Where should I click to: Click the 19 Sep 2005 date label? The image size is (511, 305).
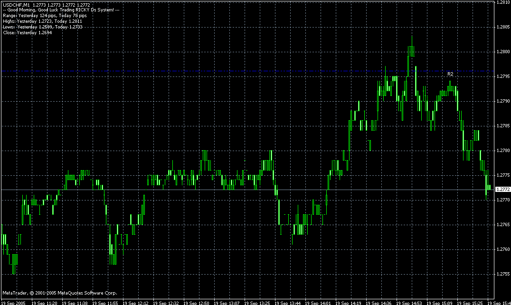13,303
